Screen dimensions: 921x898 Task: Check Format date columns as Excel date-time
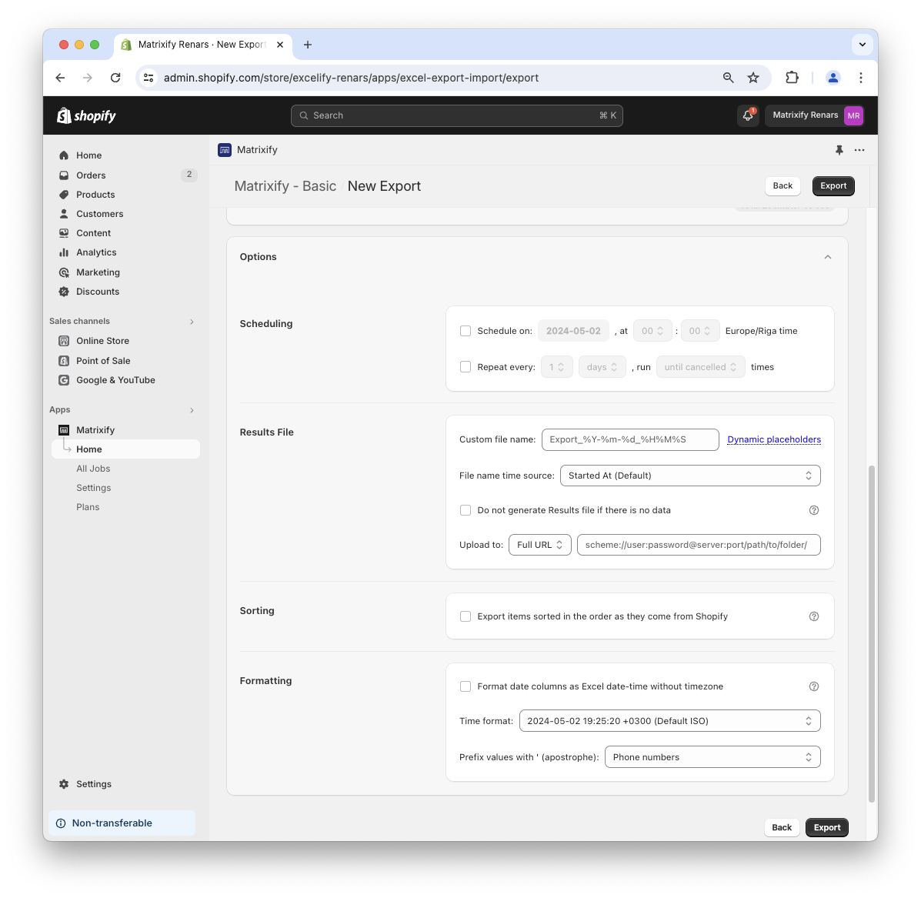click(x=466, y=686)
